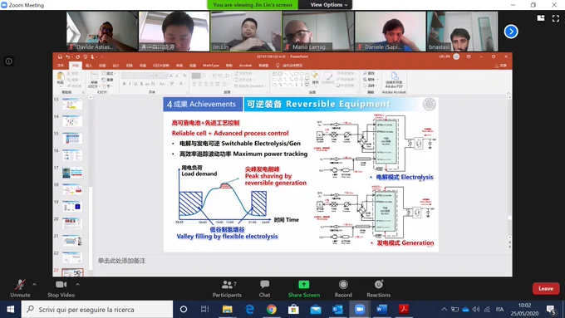Click Jin Lin's video tile

click(246, 32)
